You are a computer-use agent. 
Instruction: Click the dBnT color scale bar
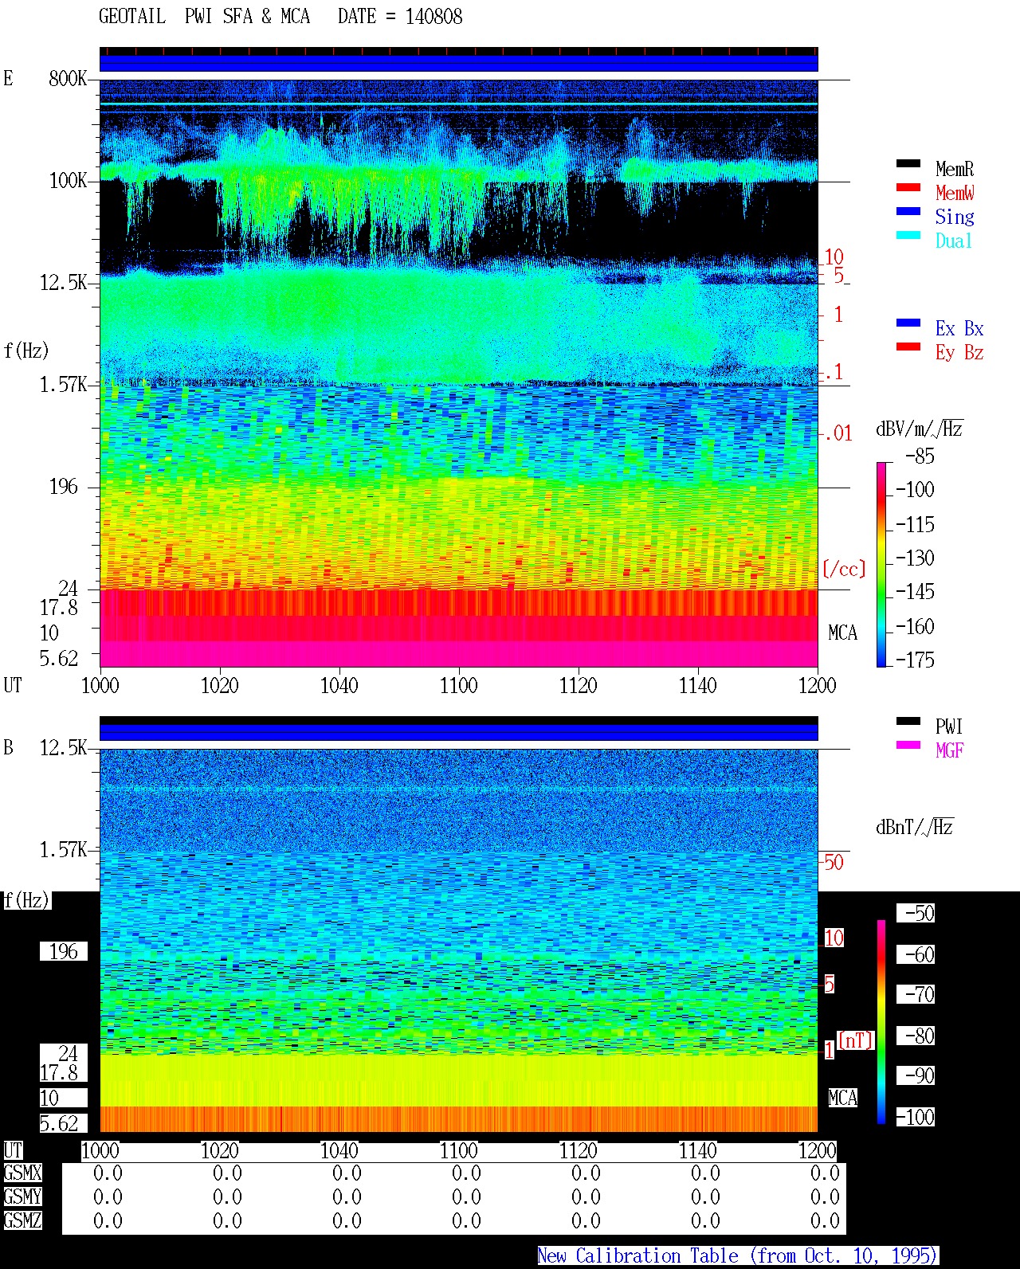point(881,1022)
